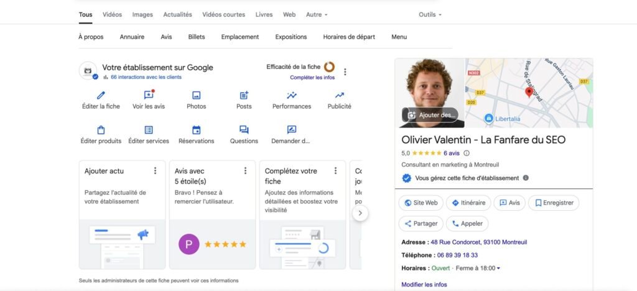Open the Modifier les infos link
The image size is (637, 291).
(x=424, y=285)
